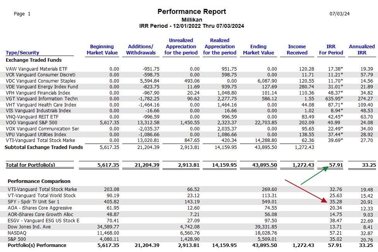Click the Performance Comparison heading

coord(39,181)
